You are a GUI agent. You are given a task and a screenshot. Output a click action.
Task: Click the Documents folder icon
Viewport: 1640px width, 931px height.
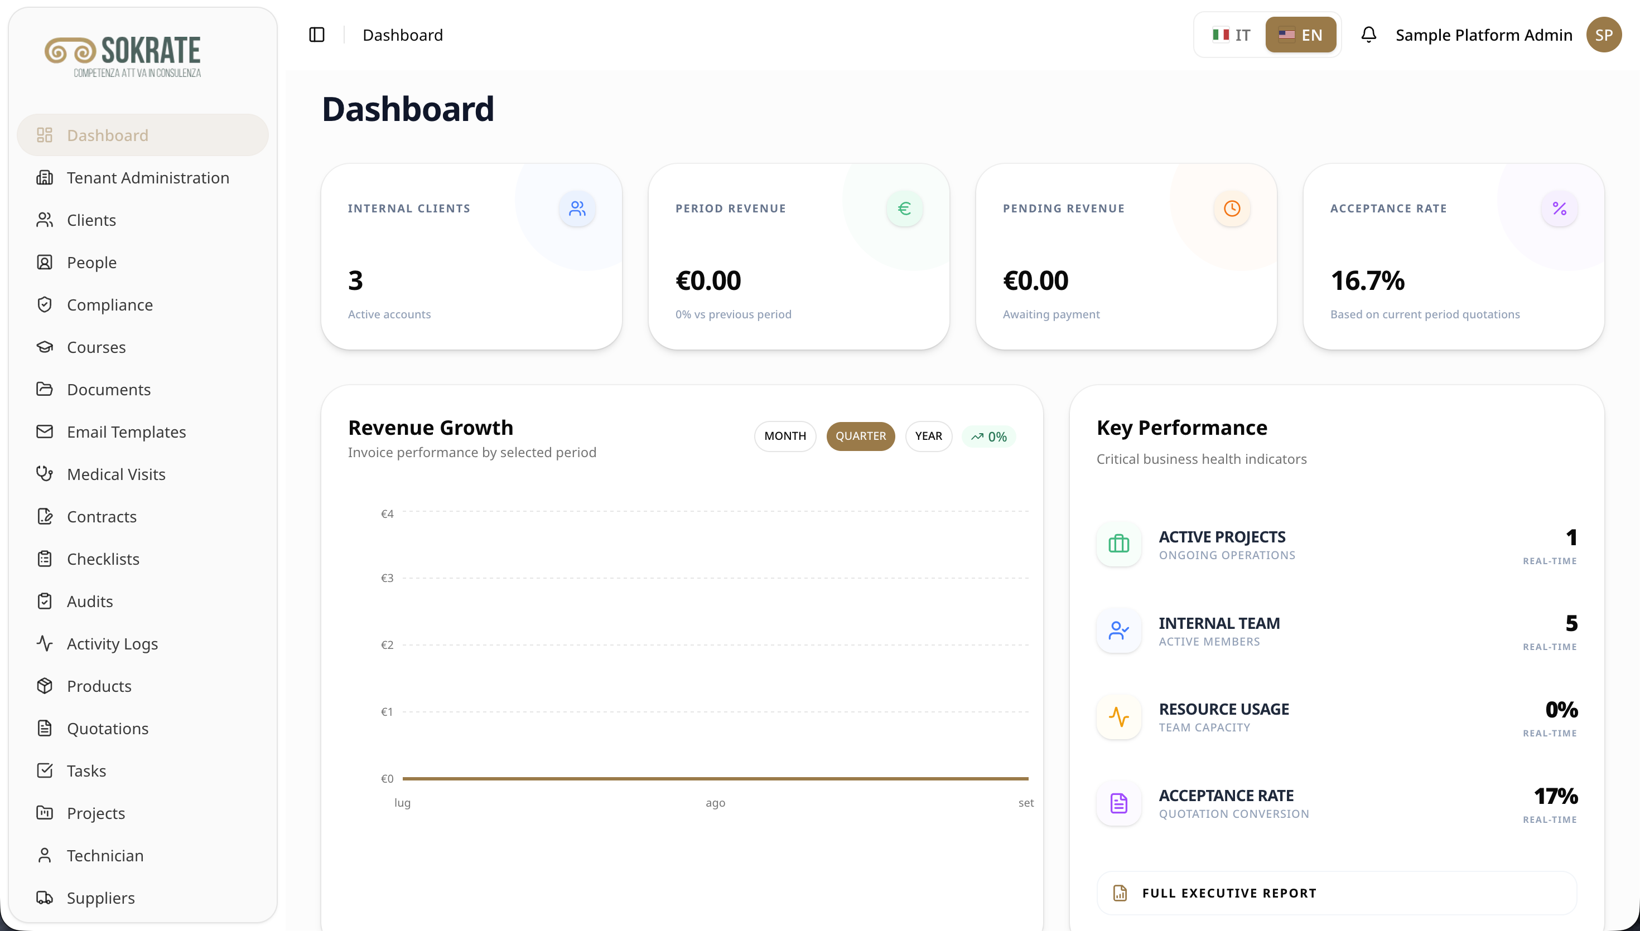coord(44,389)
